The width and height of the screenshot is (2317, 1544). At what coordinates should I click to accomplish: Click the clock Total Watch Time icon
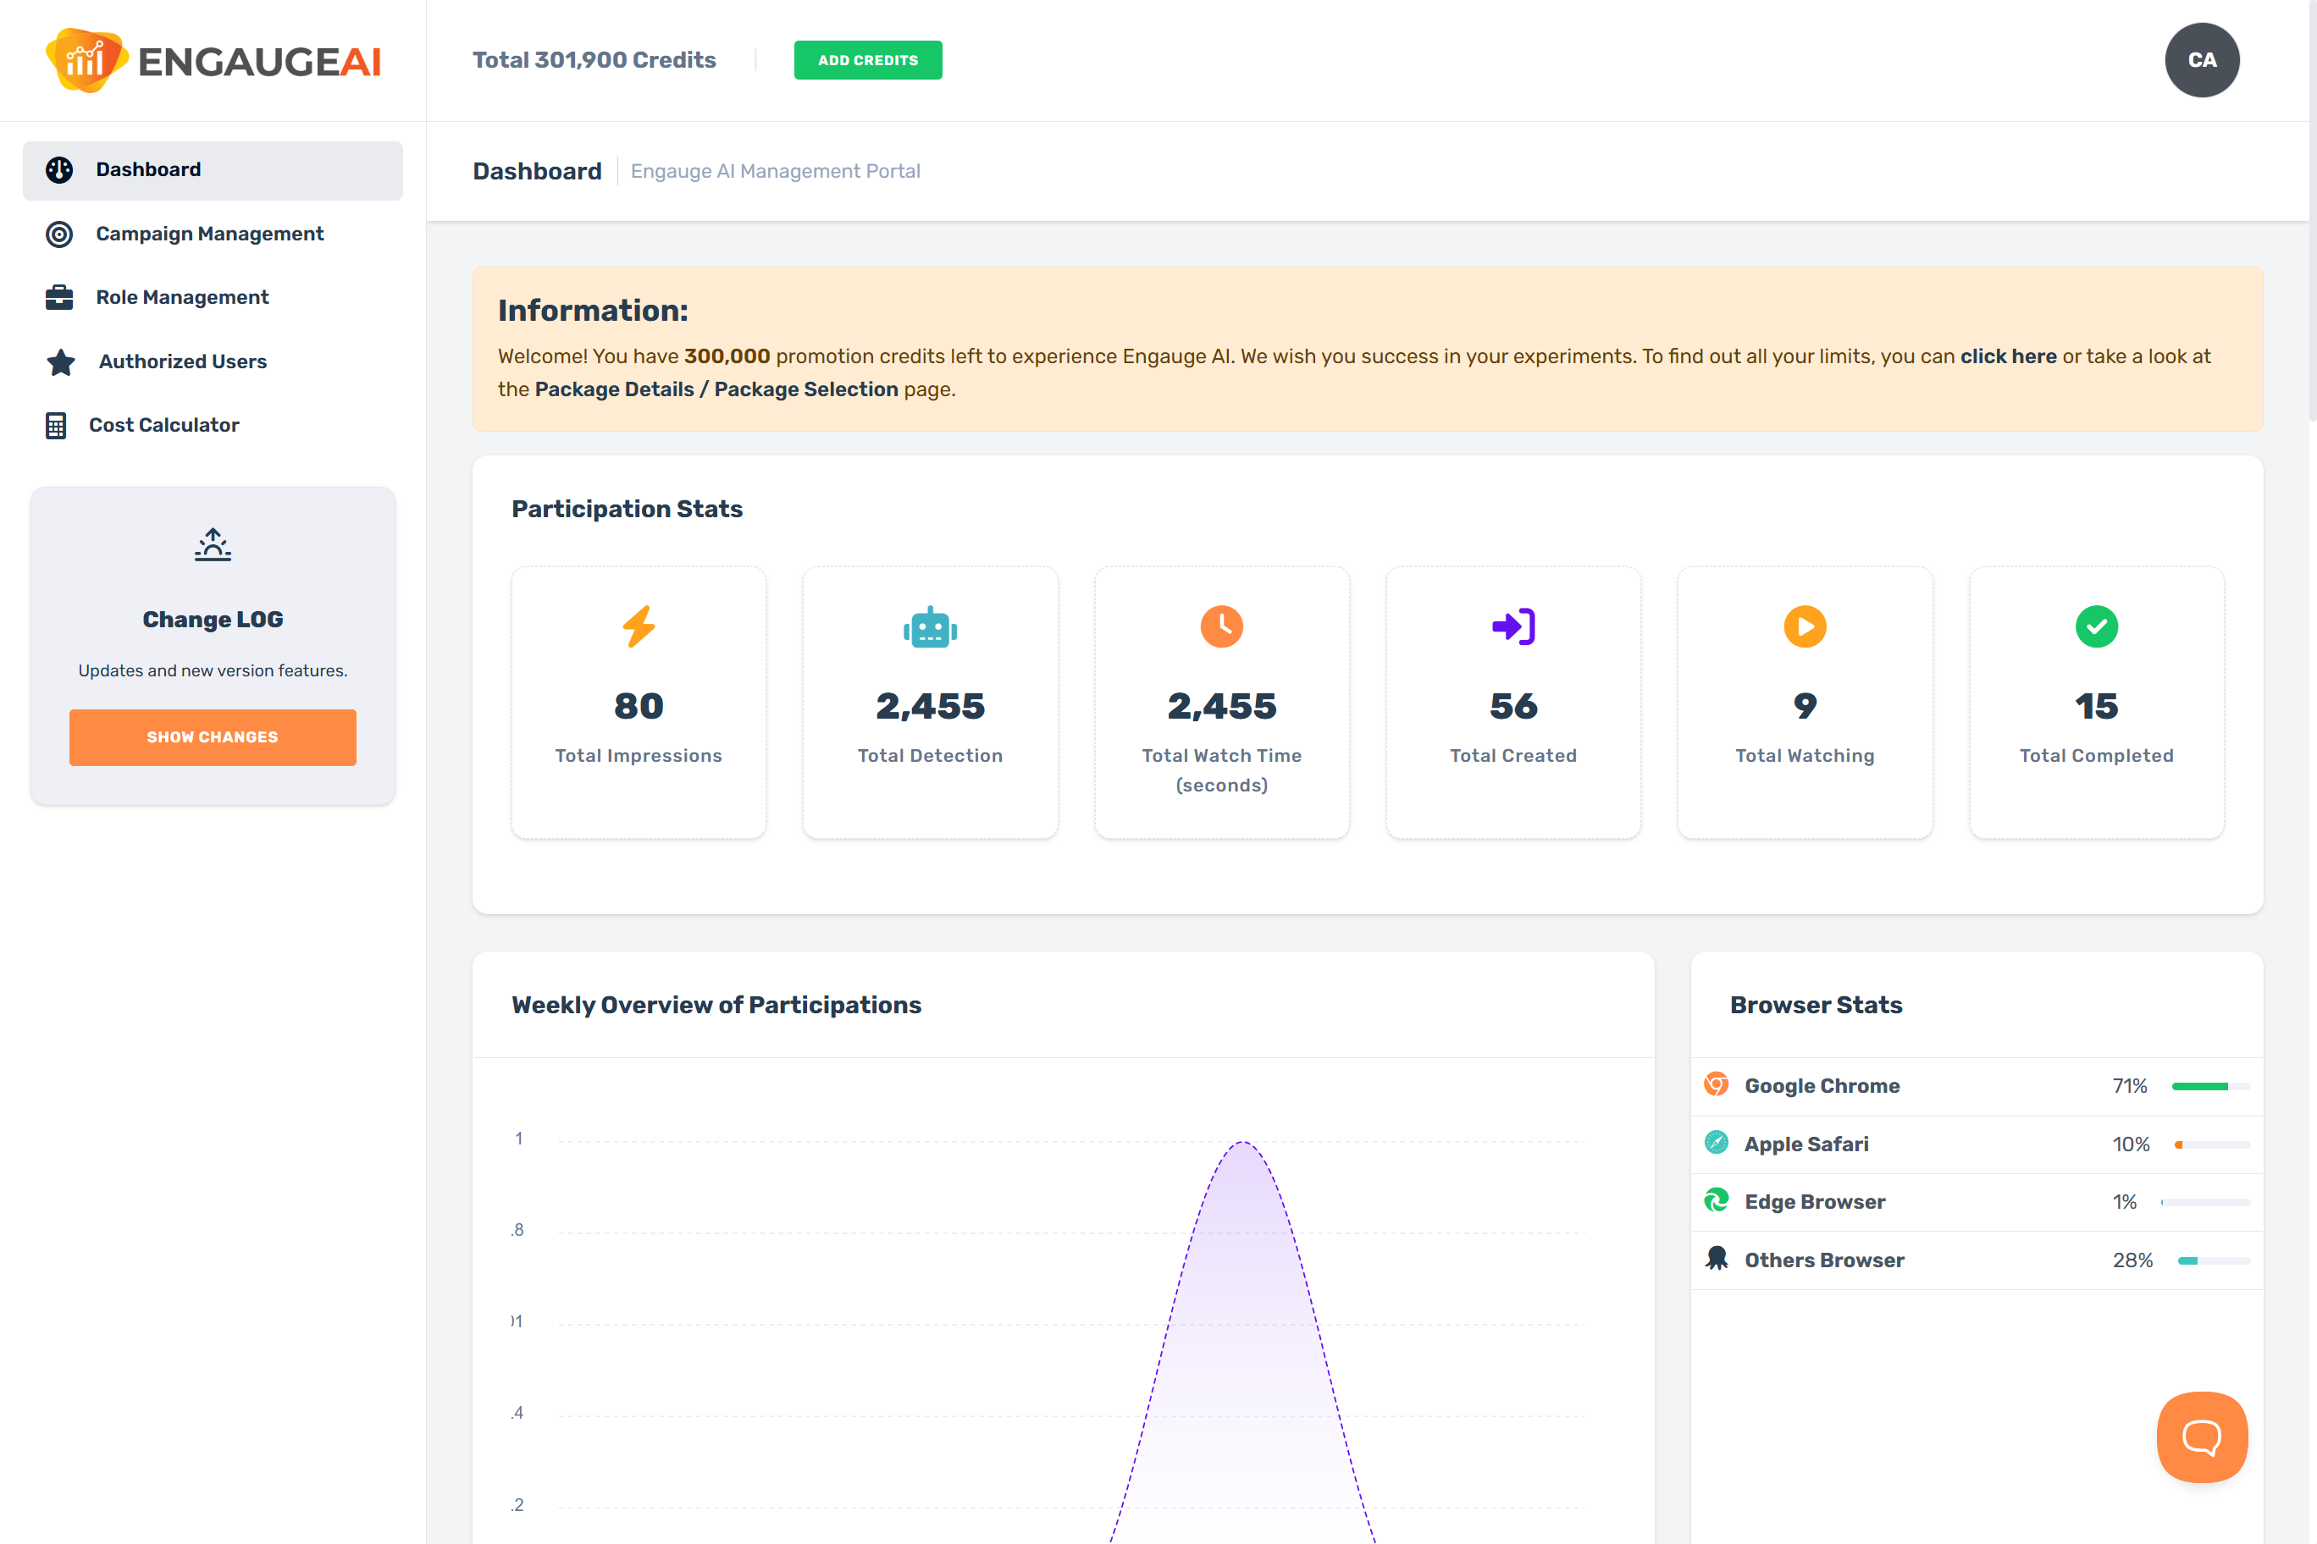coord(1220,626)
